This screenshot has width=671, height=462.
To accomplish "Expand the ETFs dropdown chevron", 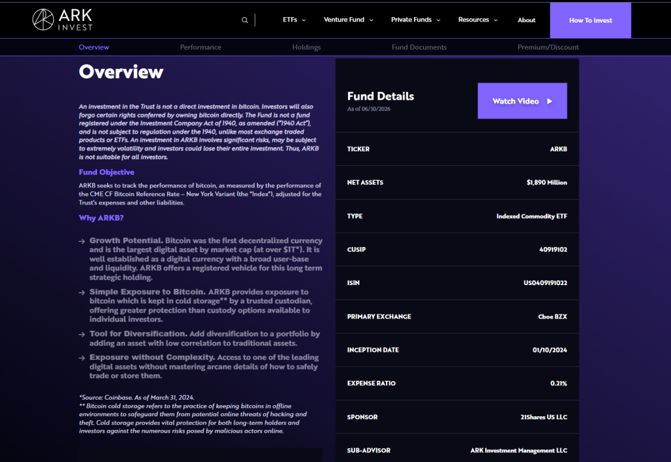I will click(x=304, y=20).
